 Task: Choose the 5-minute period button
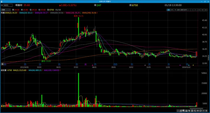tap(196, 10)
